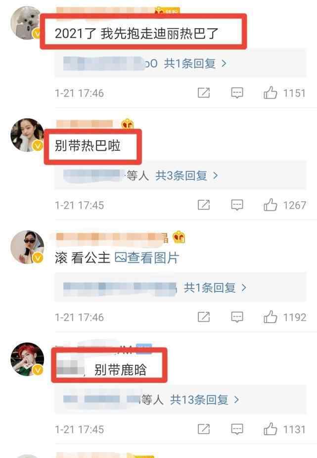This screenshot has height=458, width=317.
Task: Expand 共1条回复 under first comment
Action: click(x=195, y=63)
